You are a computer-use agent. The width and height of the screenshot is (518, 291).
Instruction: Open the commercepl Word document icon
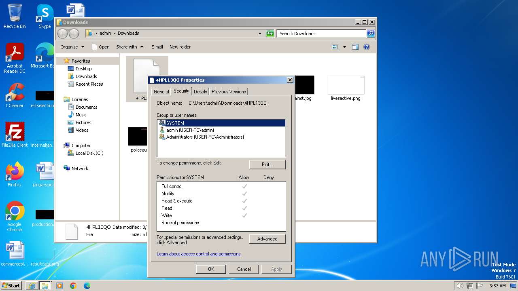[15, 254]
